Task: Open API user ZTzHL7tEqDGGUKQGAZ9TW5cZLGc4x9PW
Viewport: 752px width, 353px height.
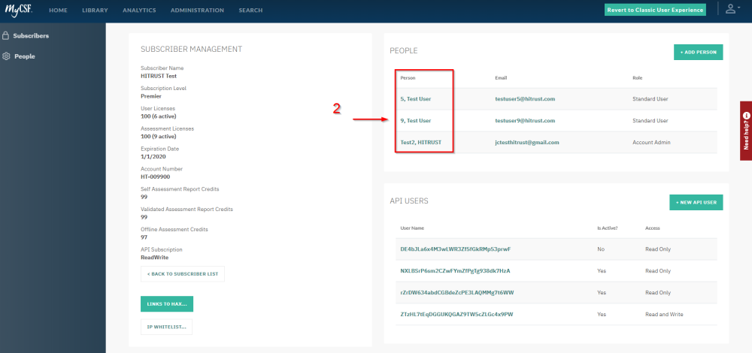Action: [457, 314]
